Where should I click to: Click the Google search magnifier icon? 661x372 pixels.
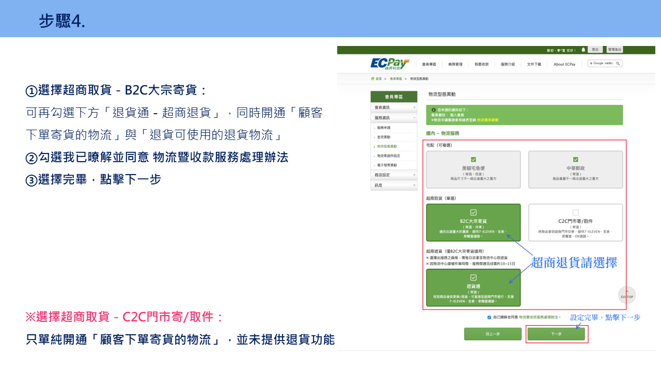click(617, 64)
